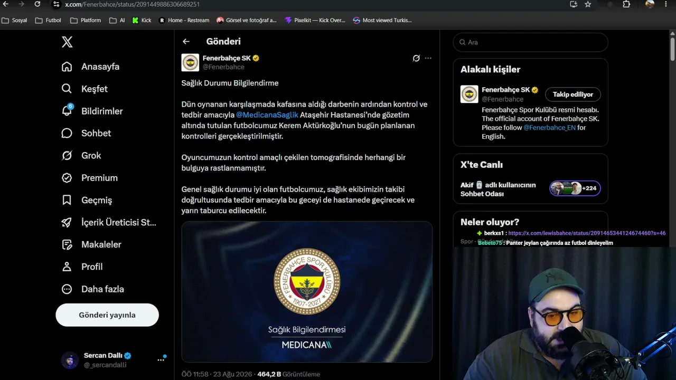
Task: Open the post's three-dot more menu
Action: pyautogui.click(x=428, y=58)
